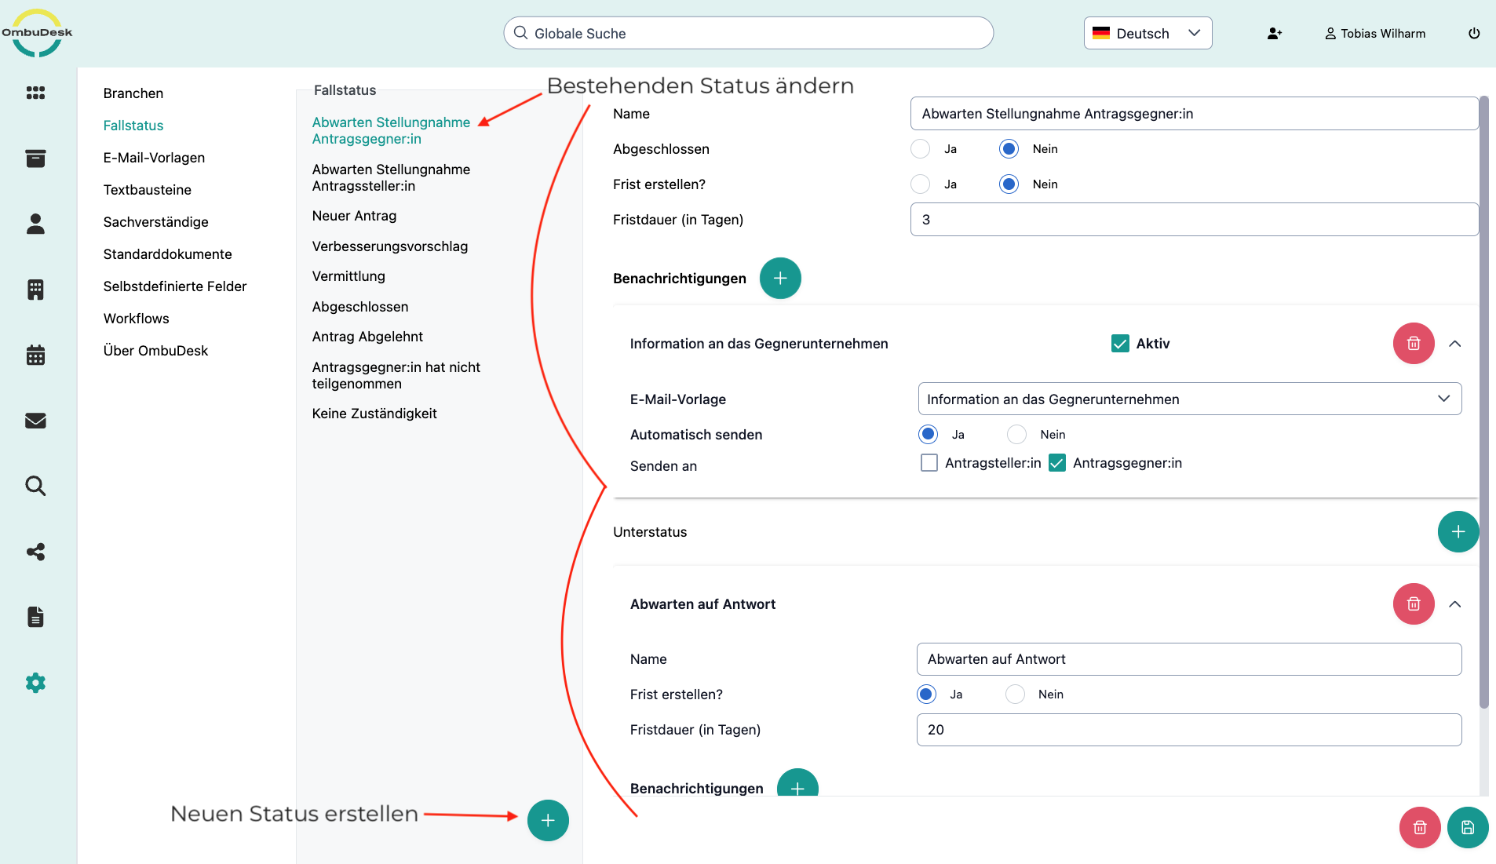The image size is (1496, 864).
Task: Open the share network icon in sidebar
Action: [x=35, y=552]
